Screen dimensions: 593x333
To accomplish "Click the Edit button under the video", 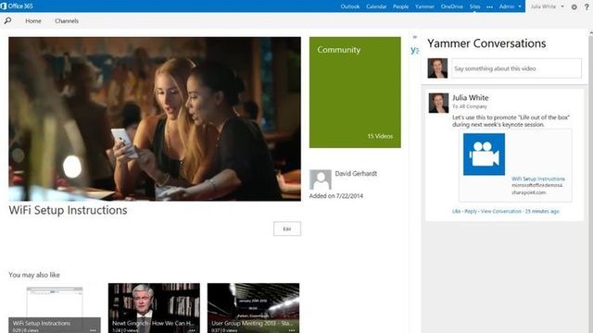I will 287,228.
